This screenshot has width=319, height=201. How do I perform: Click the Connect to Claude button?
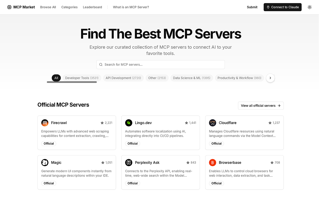click(x=282, y=7)
